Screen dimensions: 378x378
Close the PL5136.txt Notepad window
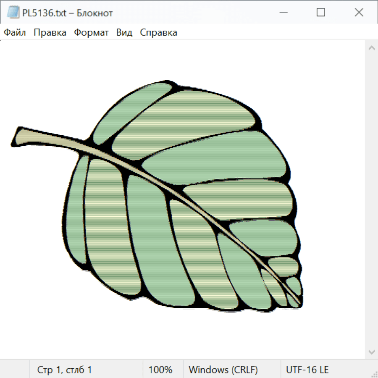(359, 13)
